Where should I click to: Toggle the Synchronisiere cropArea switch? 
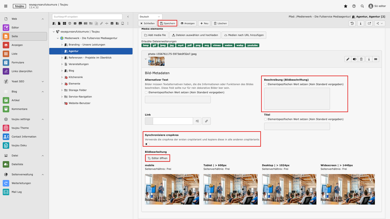coord(147,144)
